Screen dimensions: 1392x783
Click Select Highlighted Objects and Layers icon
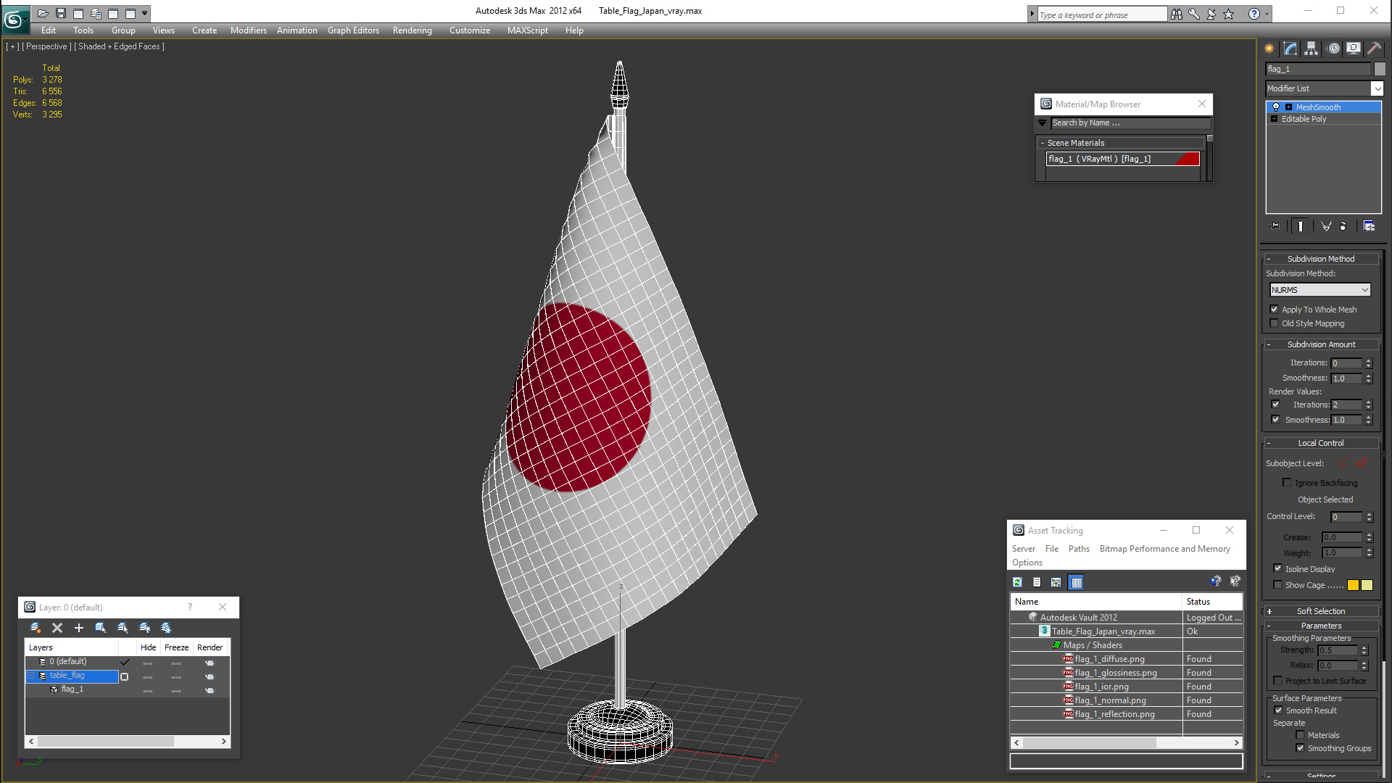click(101, 628)
